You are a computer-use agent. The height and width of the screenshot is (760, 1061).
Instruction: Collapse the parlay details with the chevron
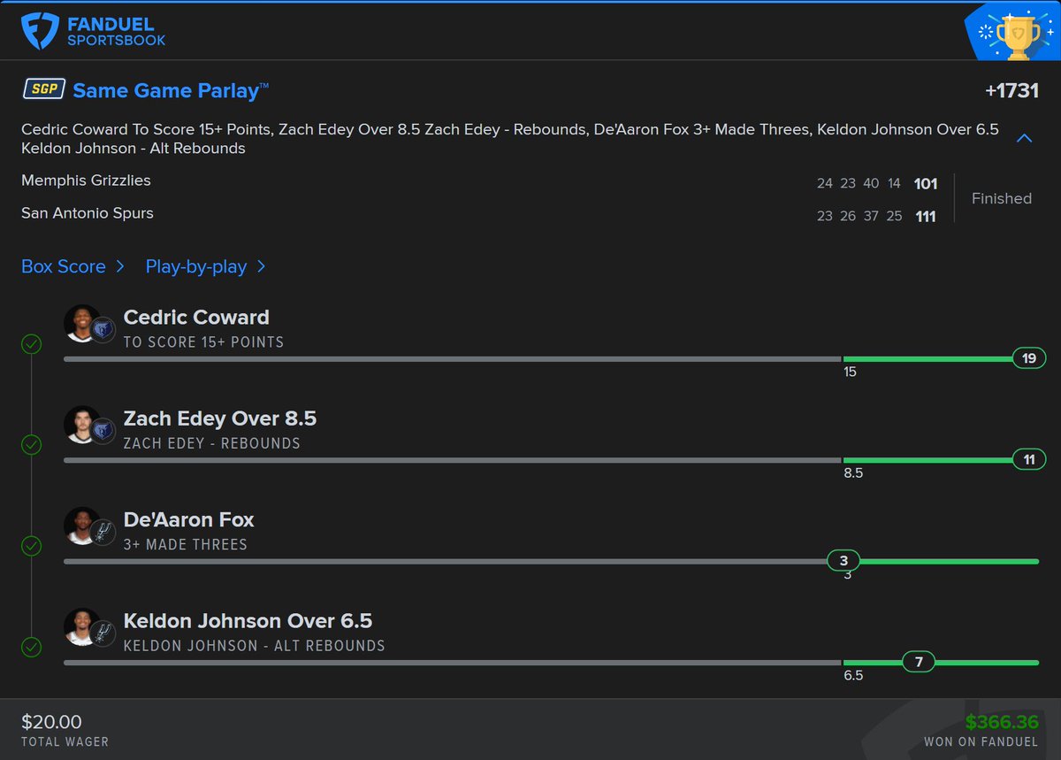point(1024,138)
